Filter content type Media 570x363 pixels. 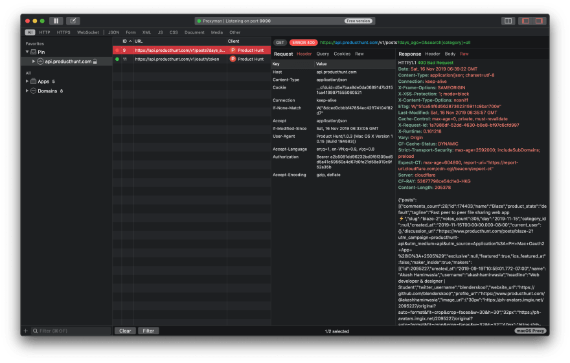(x=217, y=32)
